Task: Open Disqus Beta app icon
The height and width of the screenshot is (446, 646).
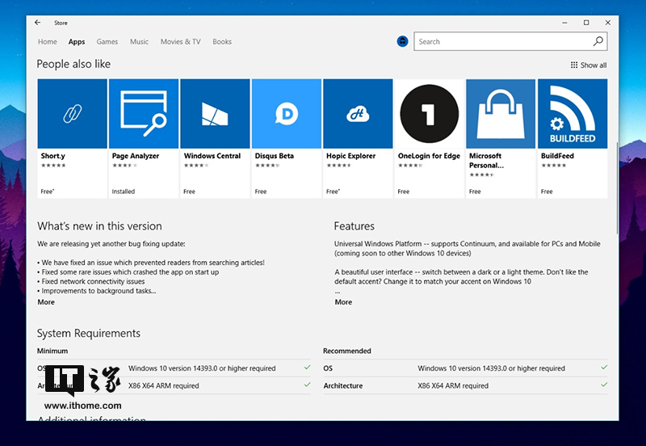Action: point(287,114)
